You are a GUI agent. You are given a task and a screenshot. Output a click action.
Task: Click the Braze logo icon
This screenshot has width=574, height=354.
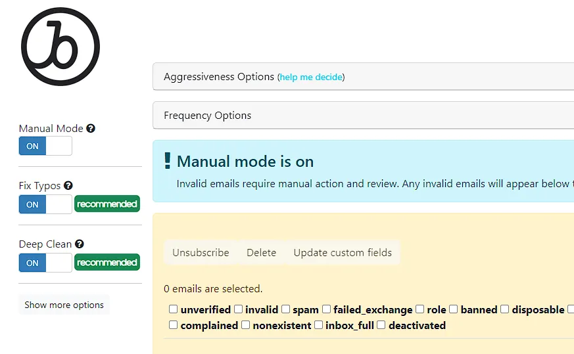[x=60, y=47]
